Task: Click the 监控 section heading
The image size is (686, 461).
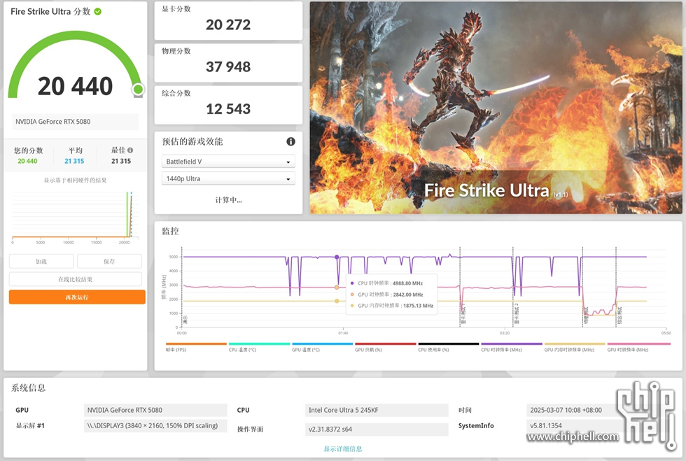Action: point(170,232)
